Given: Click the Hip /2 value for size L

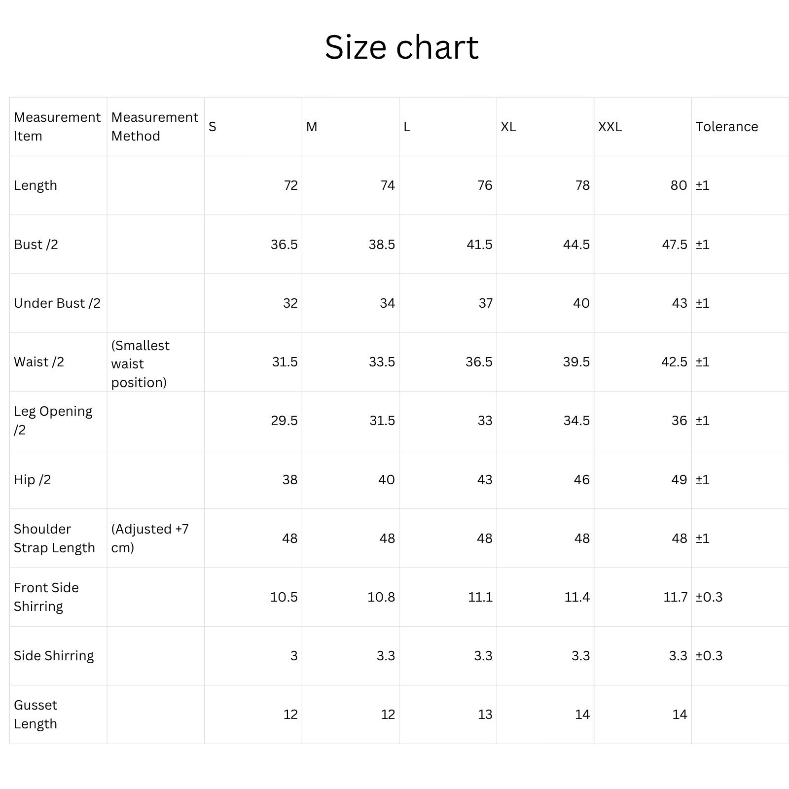Looking at the screenshot, I should [x=484, y=480].
